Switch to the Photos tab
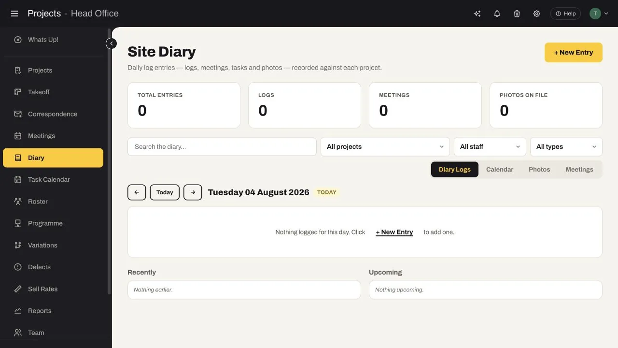The width and height of the screenshot is (618, 348). click(x=539, y=169)
